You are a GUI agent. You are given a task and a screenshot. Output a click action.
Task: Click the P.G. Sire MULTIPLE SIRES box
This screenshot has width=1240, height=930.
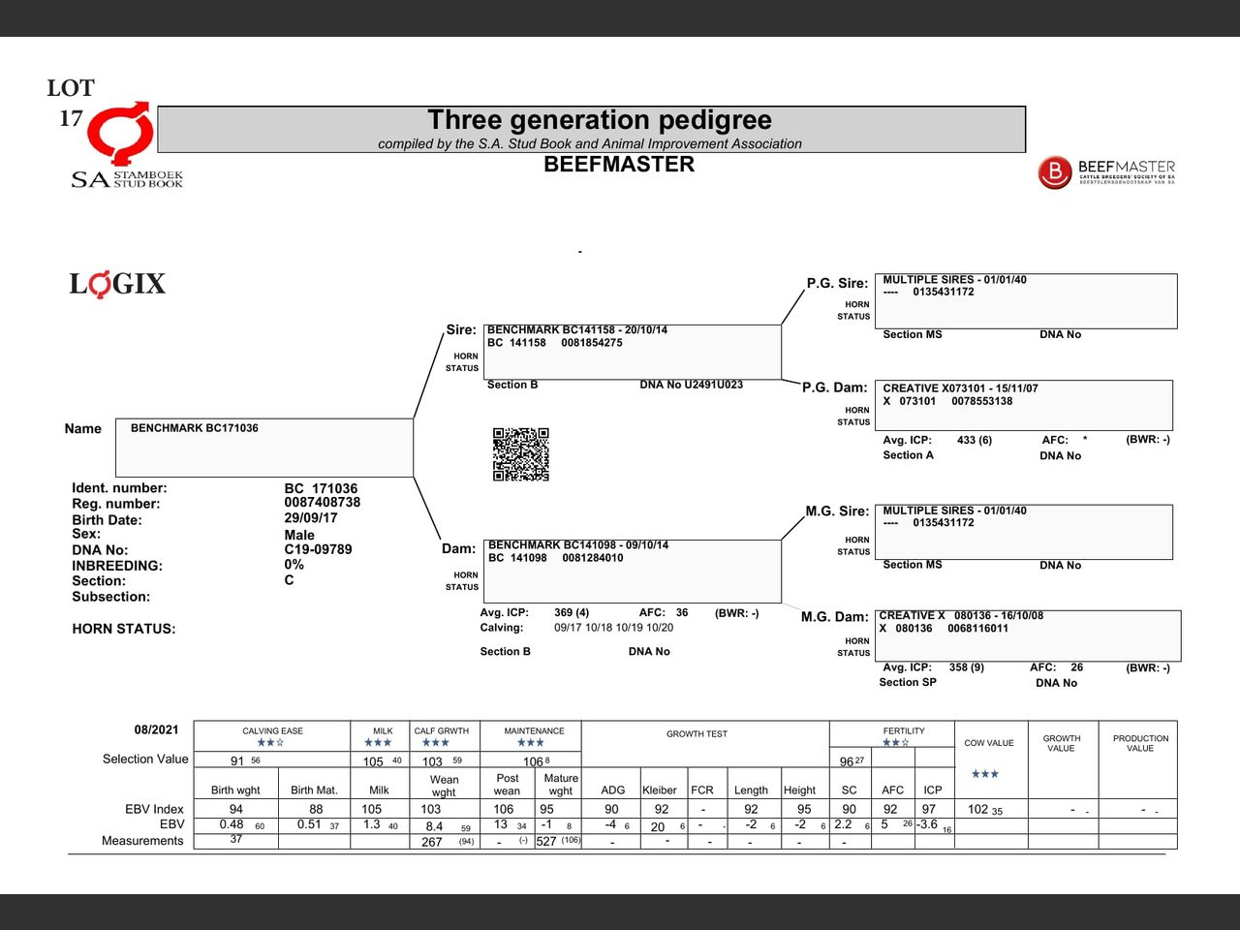(1025, 301)
